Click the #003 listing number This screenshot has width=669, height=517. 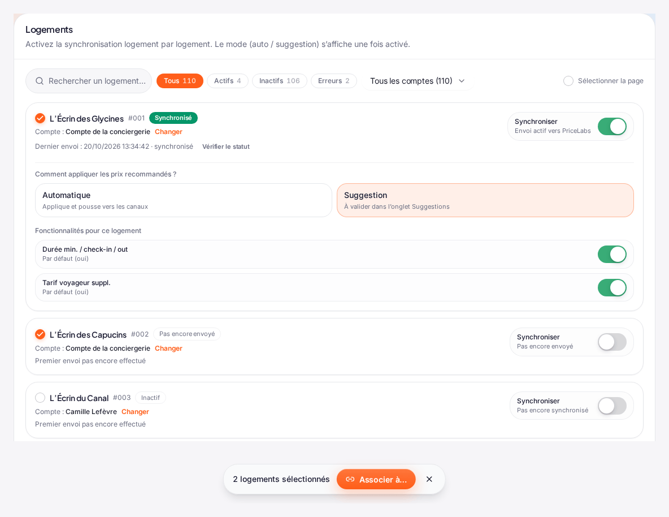coord(121,398)
